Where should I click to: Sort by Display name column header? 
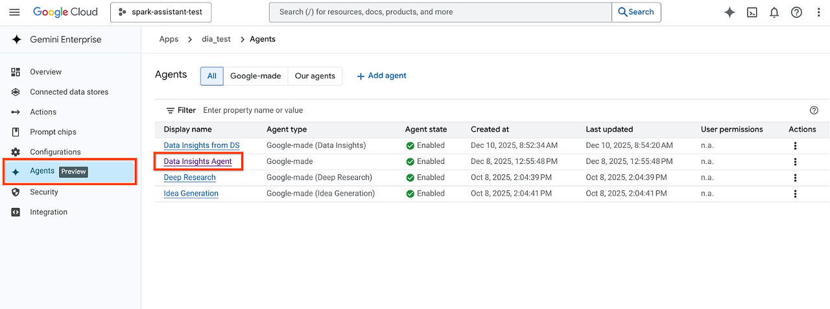click(187, 130)
